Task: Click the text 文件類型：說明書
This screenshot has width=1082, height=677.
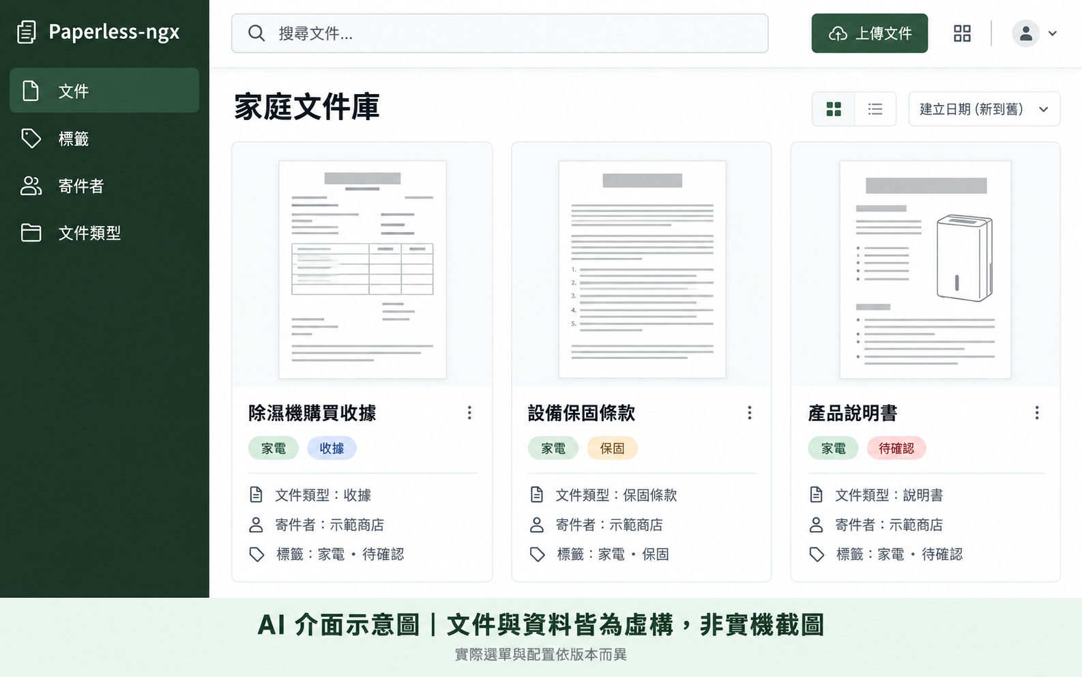Action: 889,495
